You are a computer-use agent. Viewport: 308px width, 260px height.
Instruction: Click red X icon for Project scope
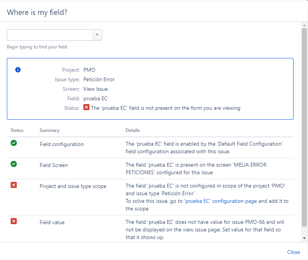14,185
